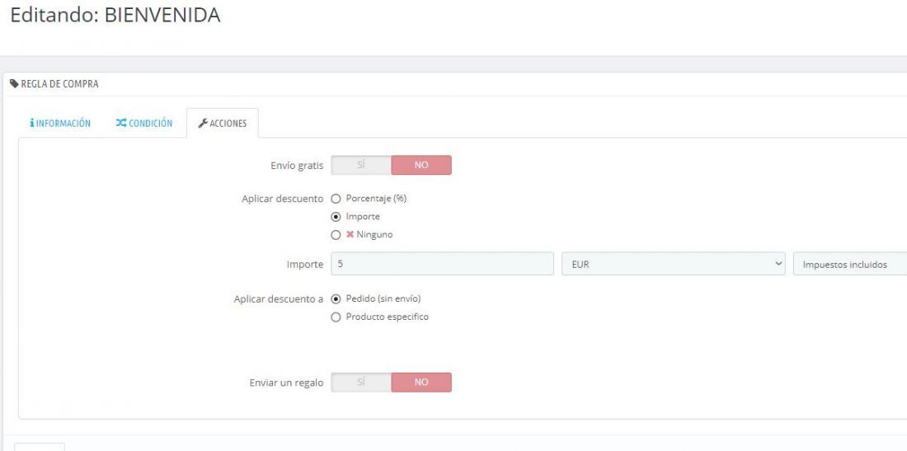Turn on Enviar un regalo with SÍ
The width and height of the screenshot is (907, 451).
pos(361,383)
